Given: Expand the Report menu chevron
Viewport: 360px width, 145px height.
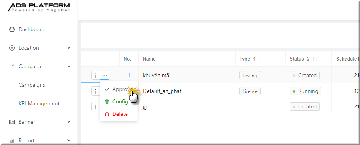Looking at the screenshot, I should click(x=69, y=140).
